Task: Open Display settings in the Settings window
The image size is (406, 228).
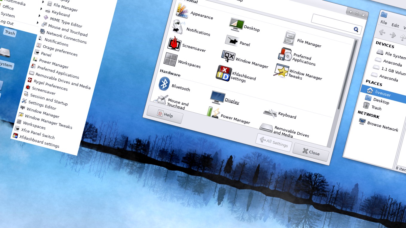Action: coord(217,97)
